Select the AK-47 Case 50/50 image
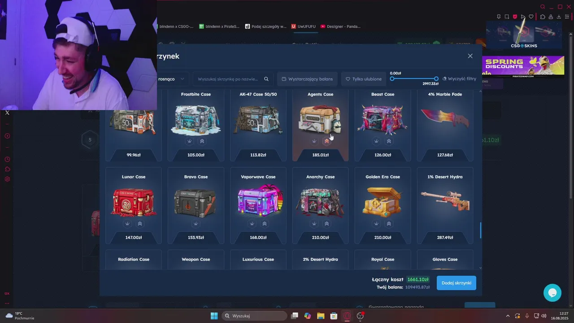 (258, 119)
